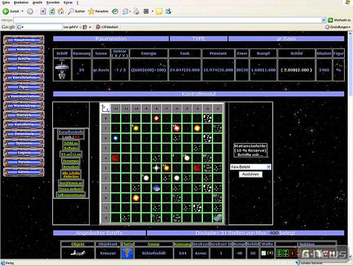Open the Google G search-type dropdown

20,27
